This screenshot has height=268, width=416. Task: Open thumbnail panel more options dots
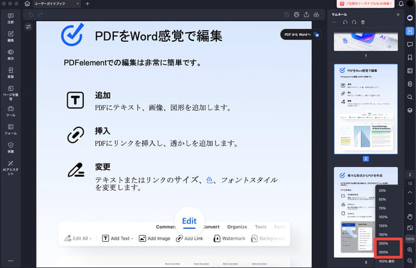point(334,22)
